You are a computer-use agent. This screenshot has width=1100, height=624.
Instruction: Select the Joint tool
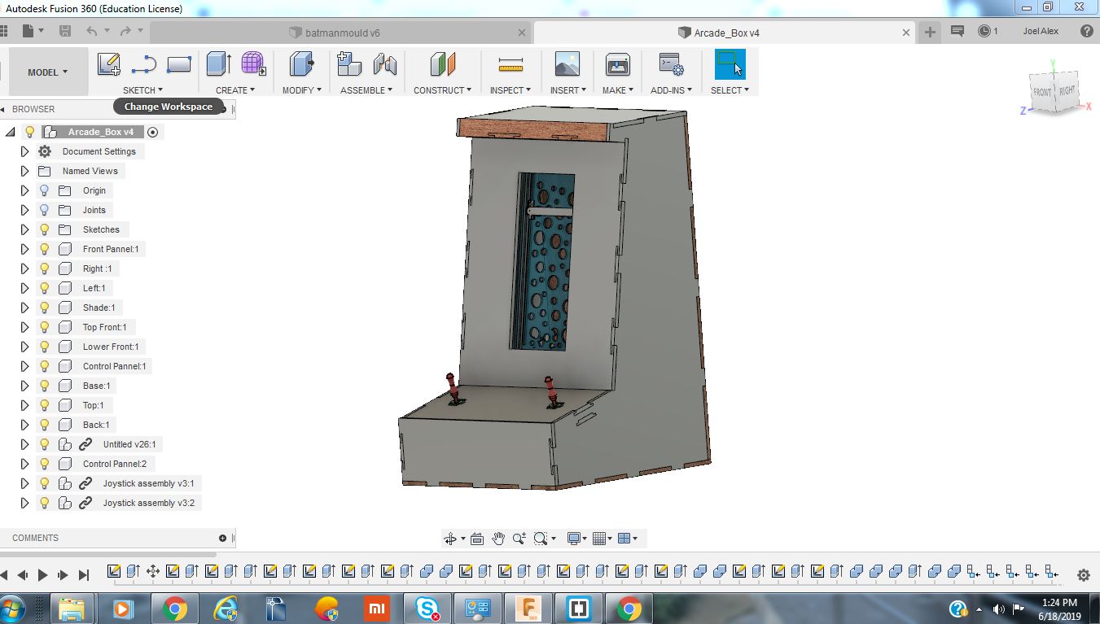[384, 64]
